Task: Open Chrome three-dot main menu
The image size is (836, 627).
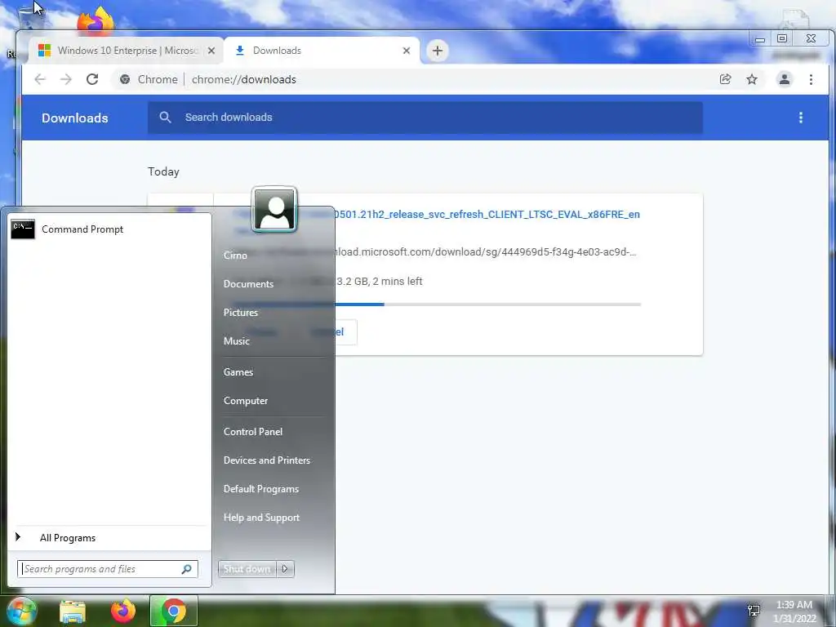Action: (811, 79)
